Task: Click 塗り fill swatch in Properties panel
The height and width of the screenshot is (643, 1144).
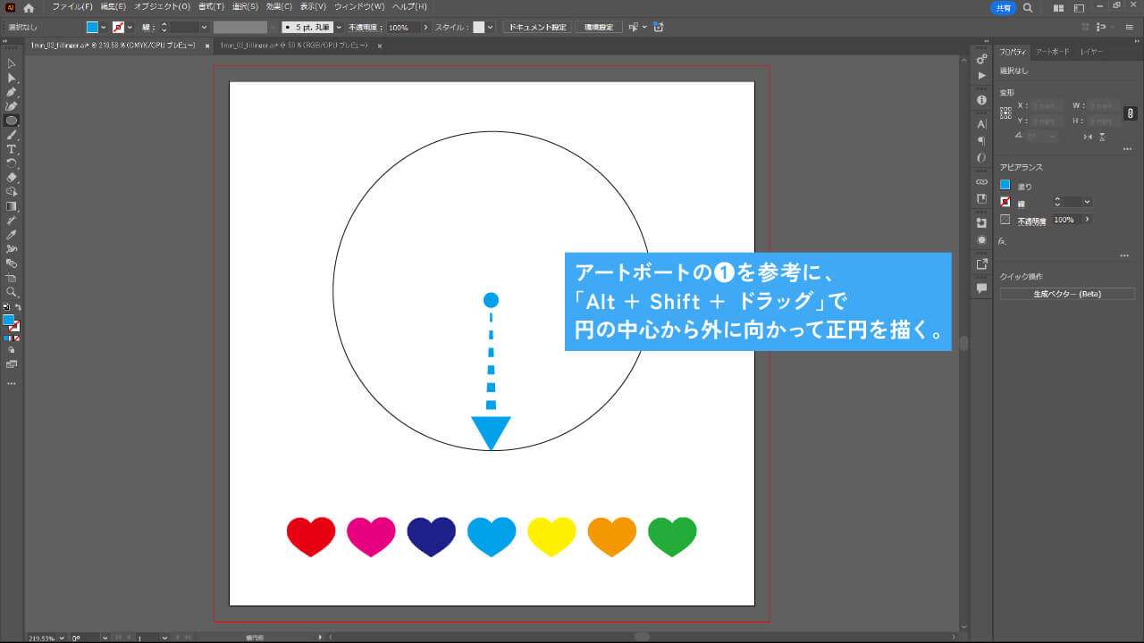Action: tap(1005, 185)
